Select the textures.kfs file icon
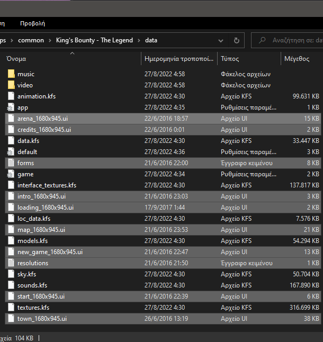The width and height of the screenshot is (323, 342). 11,308
